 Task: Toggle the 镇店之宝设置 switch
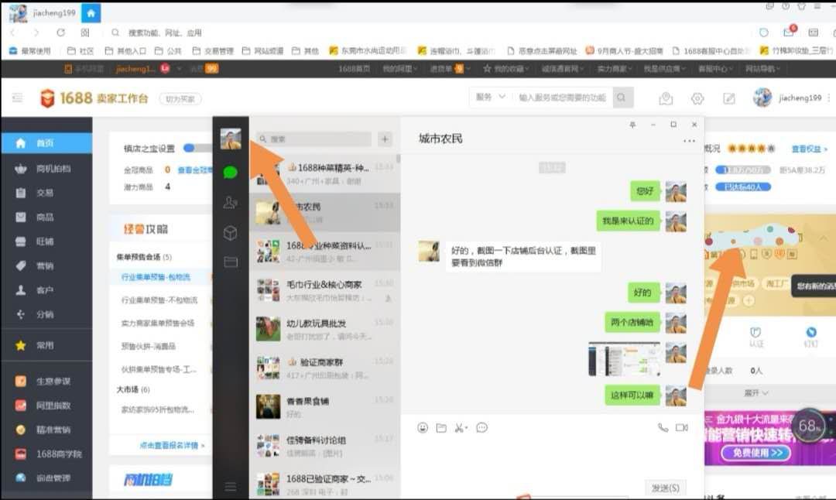pyautogui.click(x=197, y=148)
